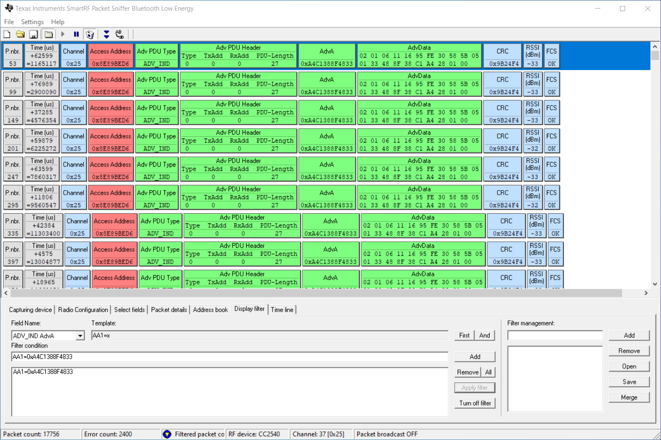This screenshot has height=440, width=661.
Task: Select the Display filter tab
Action: [x=250, y=309]
